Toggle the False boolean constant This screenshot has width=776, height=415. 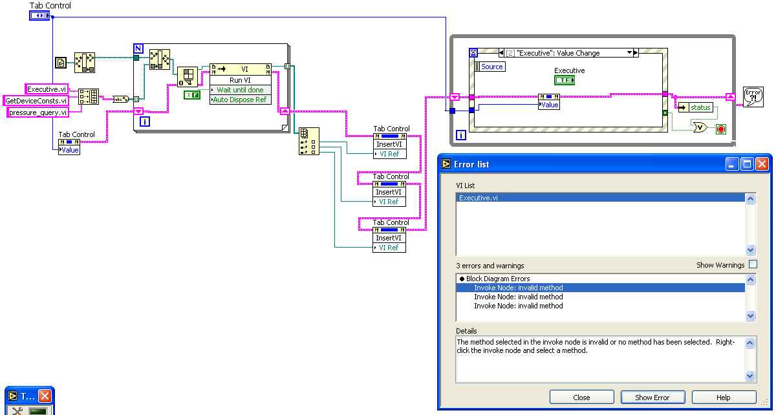point(192,95)
